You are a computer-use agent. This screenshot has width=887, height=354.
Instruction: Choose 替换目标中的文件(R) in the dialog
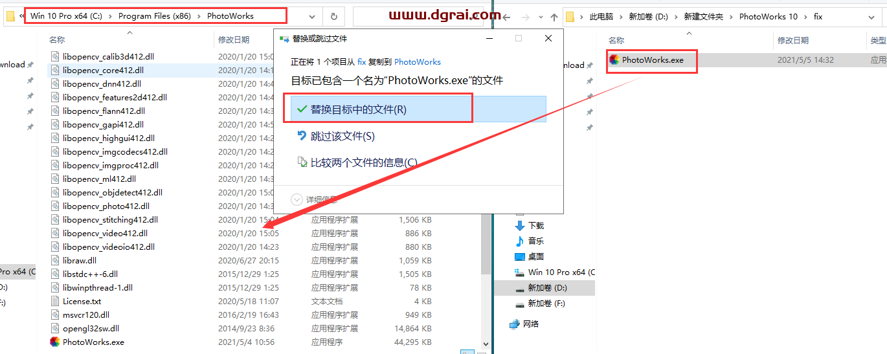pos(418,109)
